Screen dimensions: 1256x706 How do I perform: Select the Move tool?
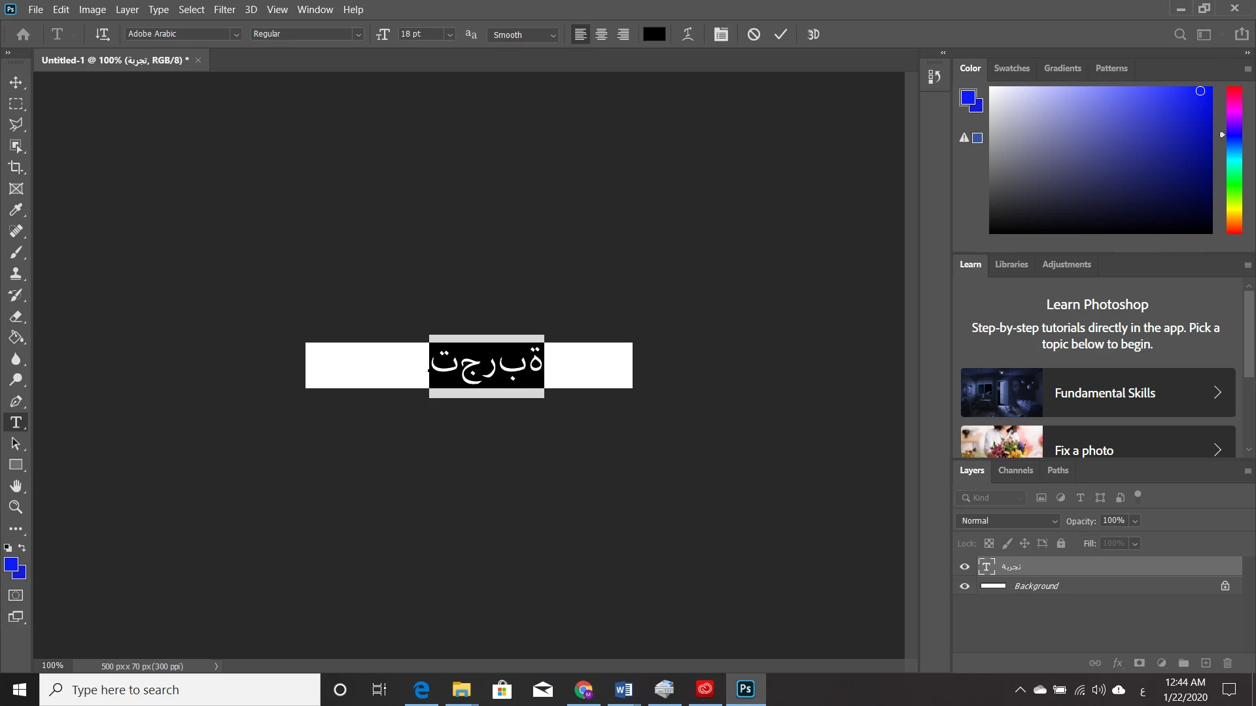(x=16, y=83)
